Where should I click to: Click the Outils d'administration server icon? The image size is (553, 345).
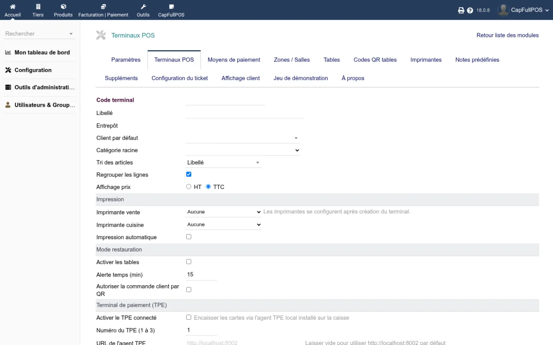click(8, 87)
